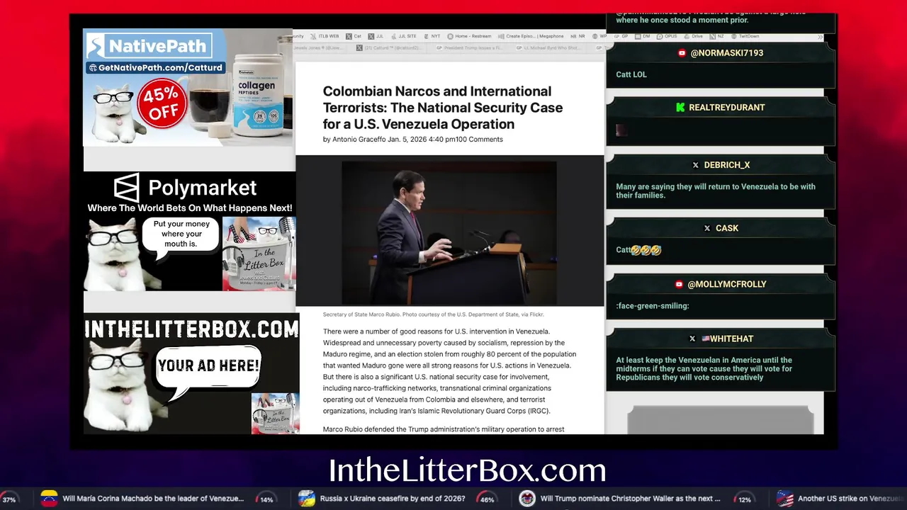Select the @MOLLYMCFROLLY username
Screen dimensions: 907x510
(x=727, y=284)
